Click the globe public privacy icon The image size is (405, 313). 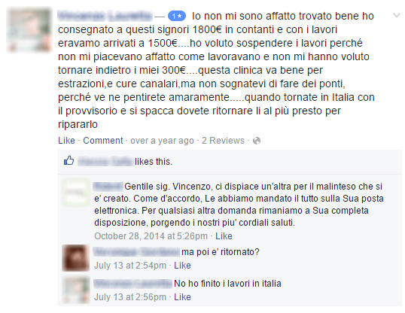pos(257,141)
